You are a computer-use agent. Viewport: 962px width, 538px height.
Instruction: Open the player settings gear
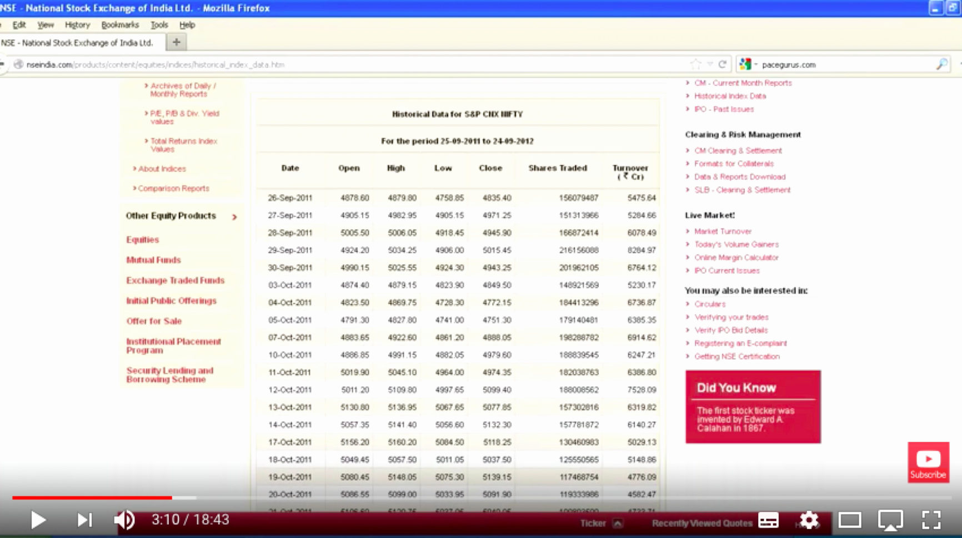809,520
